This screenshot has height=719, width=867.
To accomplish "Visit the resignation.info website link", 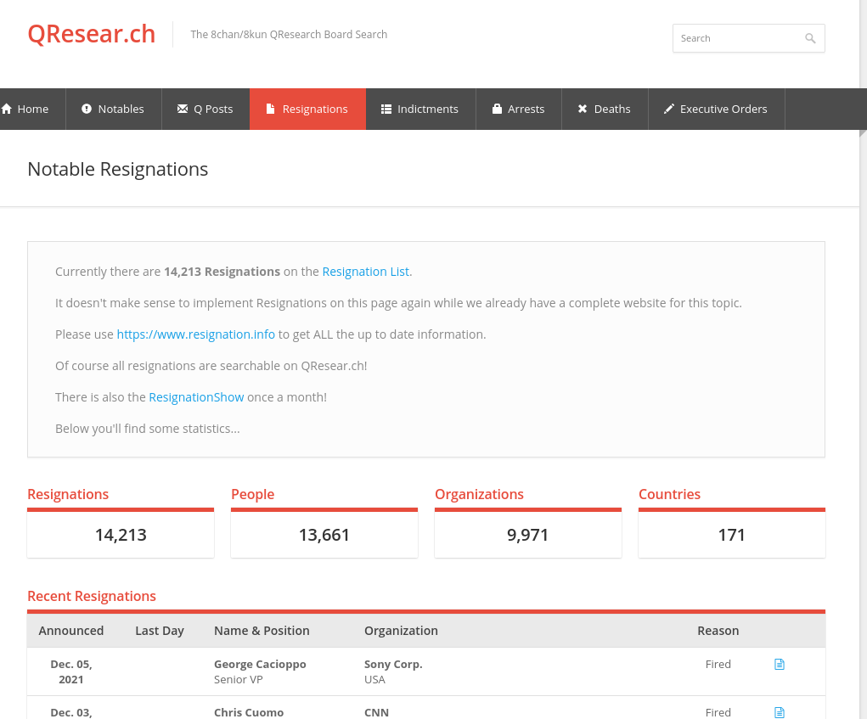I will [x=196, y=334].
